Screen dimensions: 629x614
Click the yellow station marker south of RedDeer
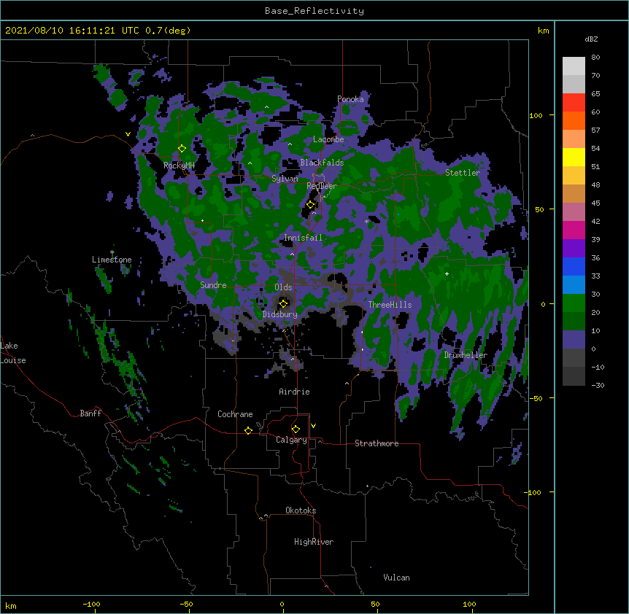pyautogui.click(x=311, y=205)
